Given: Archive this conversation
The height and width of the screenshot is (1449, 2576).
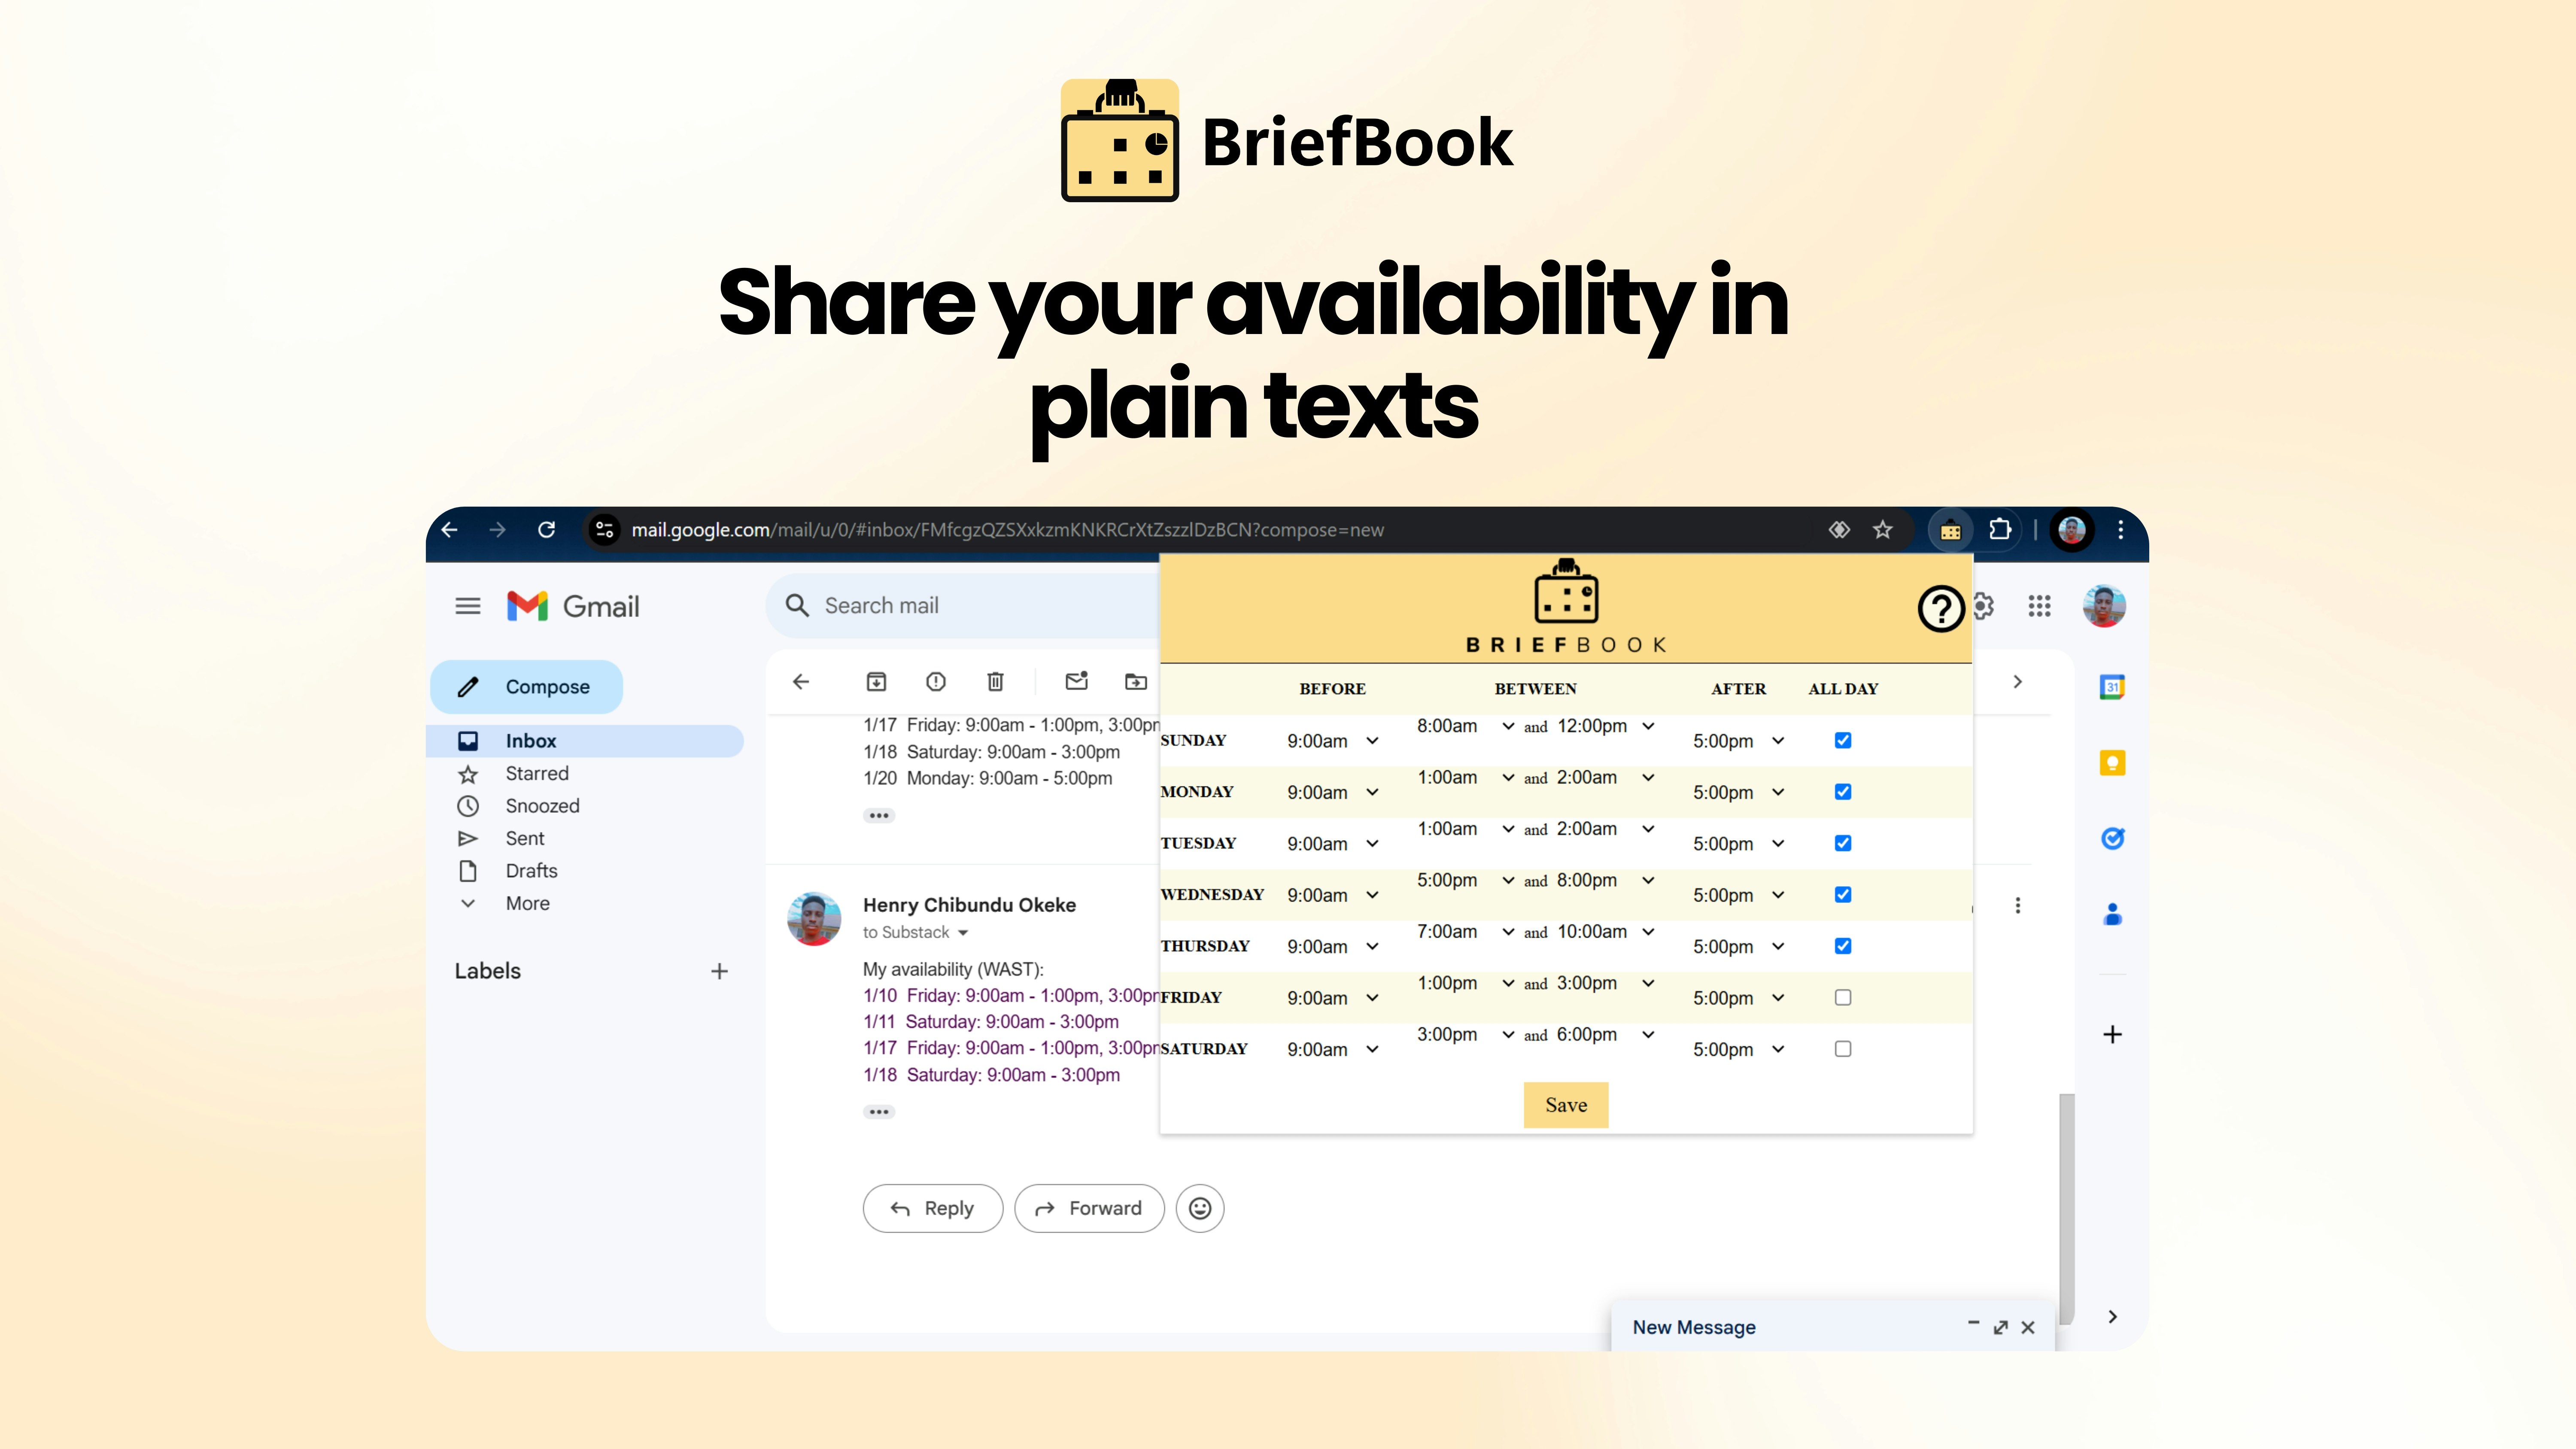Looking at the screenshot, I should point(876,682).
